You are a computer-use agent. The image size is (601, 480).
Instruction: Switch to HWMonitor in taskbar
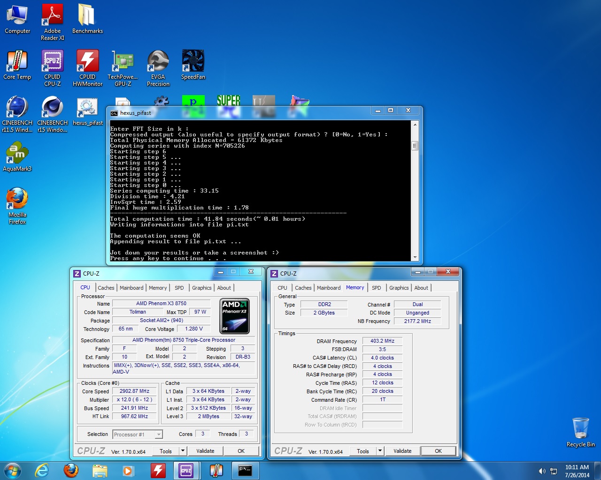click(x=158, y=471)
